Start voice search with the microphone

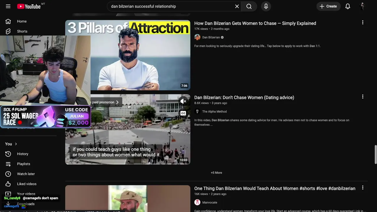coord(266,6)
